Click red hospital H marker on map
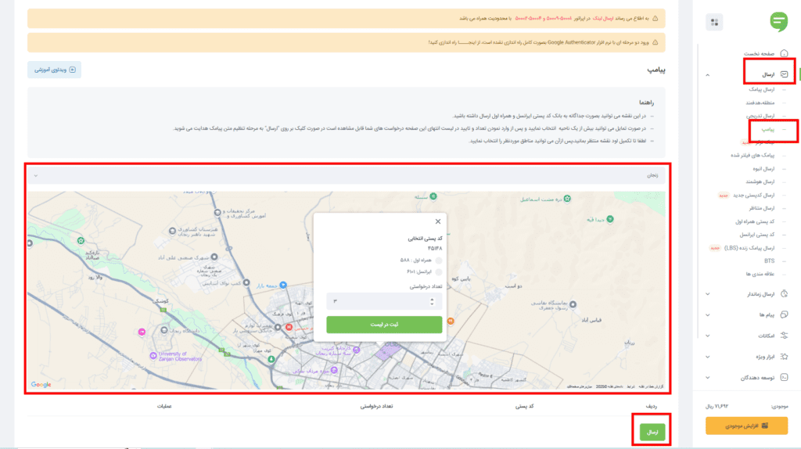 (289, 327)
